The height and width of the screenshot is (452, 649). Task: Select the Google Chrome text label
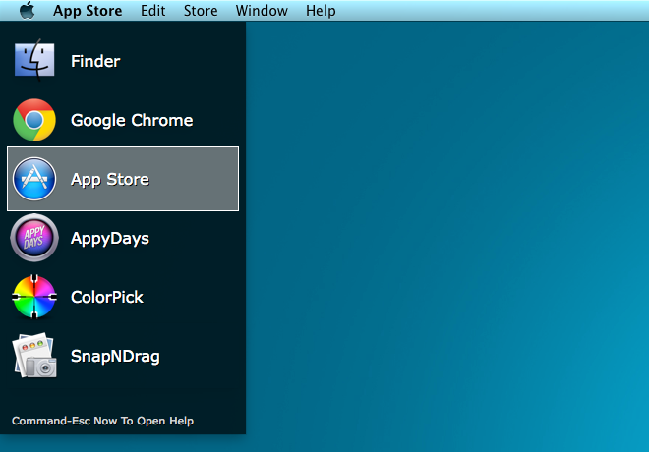point(132,120)
